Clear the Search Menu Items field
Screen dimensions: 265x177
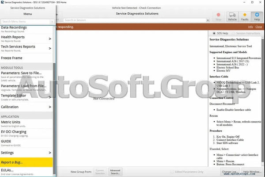click(52, 22)
